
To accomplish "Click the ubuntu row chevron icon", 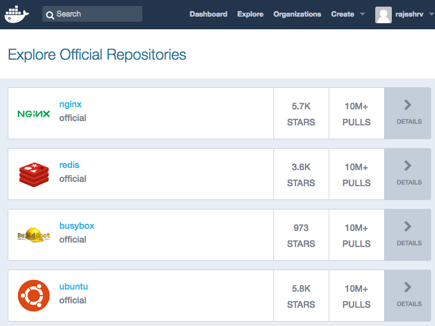I will coord(407,287).
